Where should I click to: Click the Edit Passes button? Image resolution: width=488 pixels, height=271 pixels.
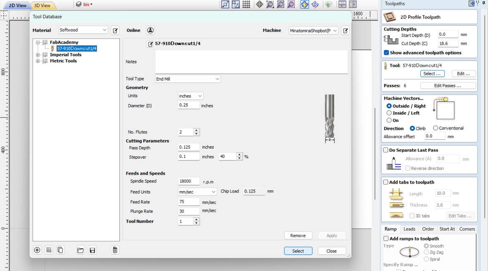[448, 85]
